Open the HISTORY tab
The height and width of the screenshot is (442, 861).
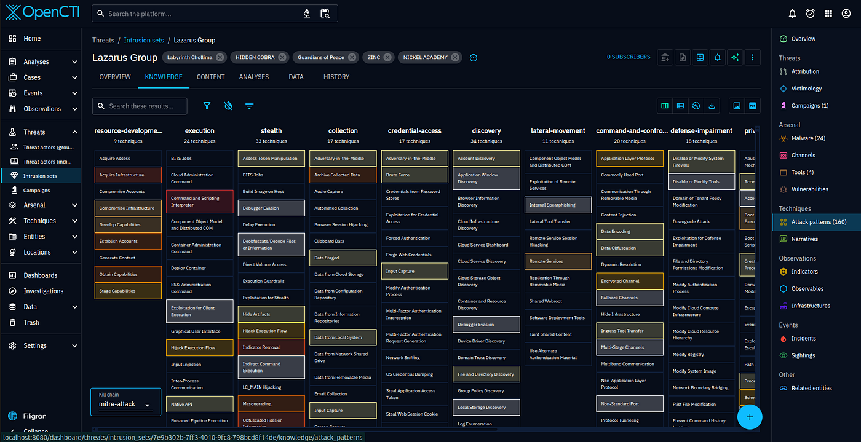(x=336, y=77)
